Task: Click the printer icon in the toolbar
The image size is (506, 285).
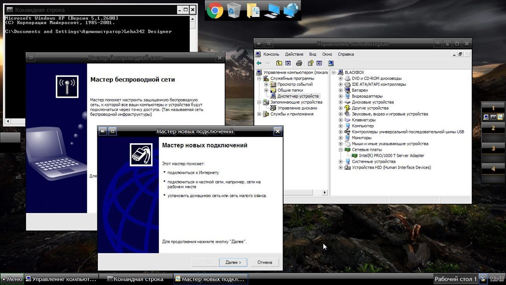Action: [x=299, y=63]
